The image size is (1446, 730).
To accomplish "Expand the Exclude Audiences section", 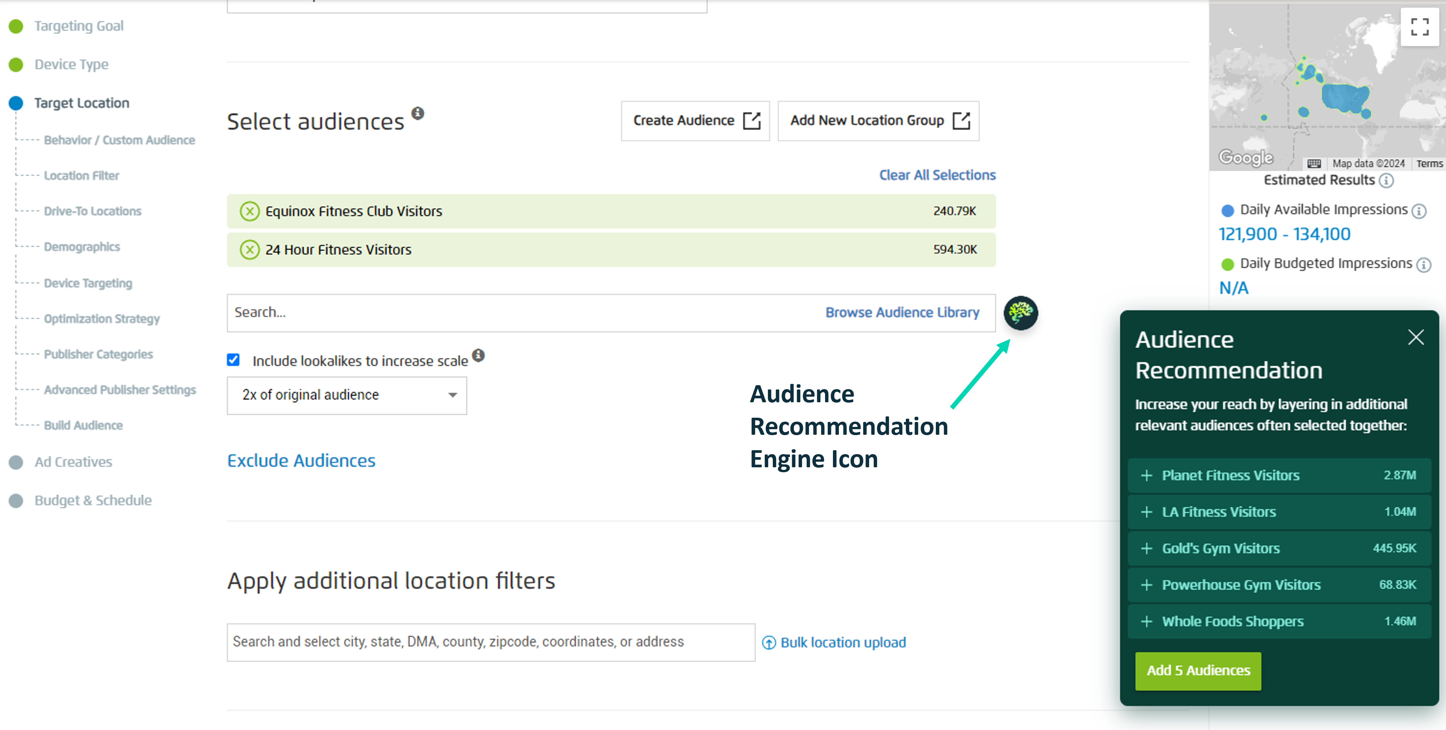I will (301, 460).
